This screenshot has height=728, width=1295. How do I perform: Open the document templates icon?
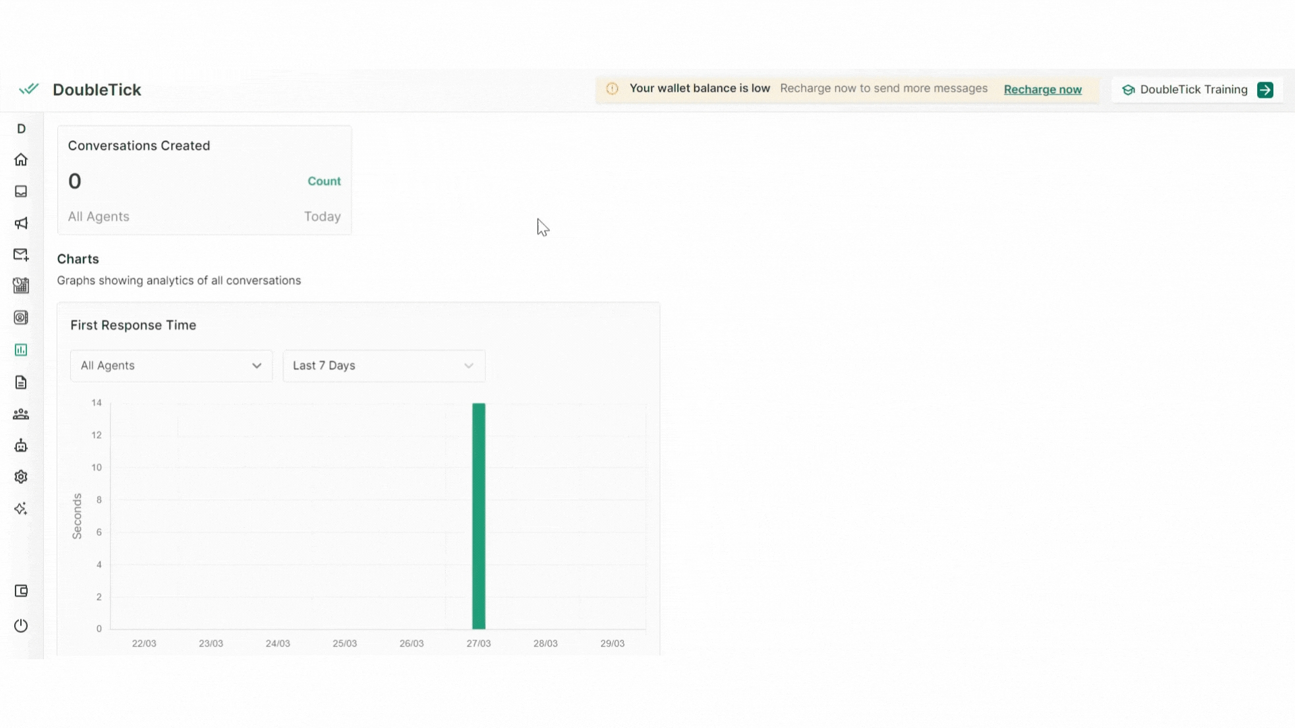pyautogui.click(x=21, y=382)
